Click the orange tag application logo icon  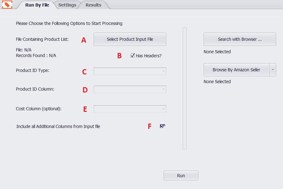pos(7,4)
